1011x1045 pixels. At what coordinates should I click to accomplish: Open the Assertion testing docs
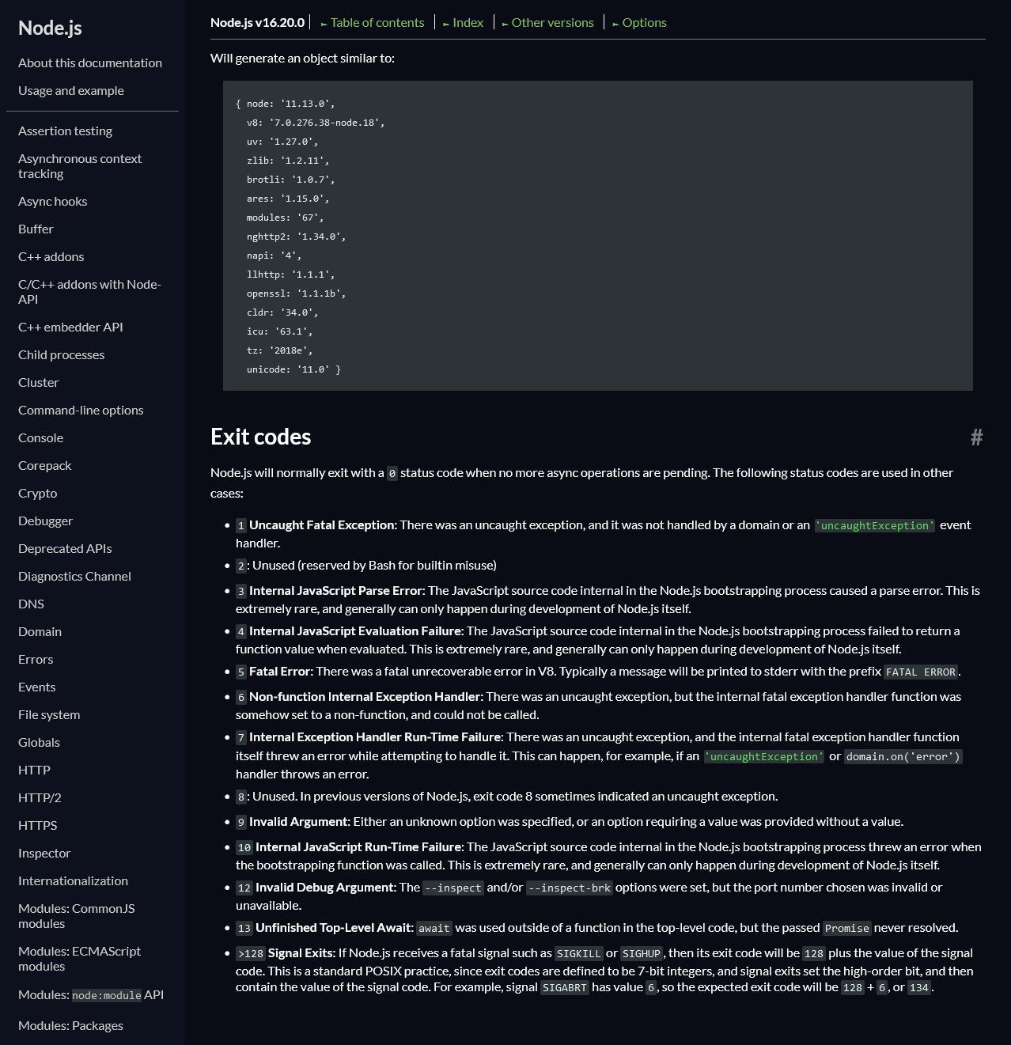(65, 131)
